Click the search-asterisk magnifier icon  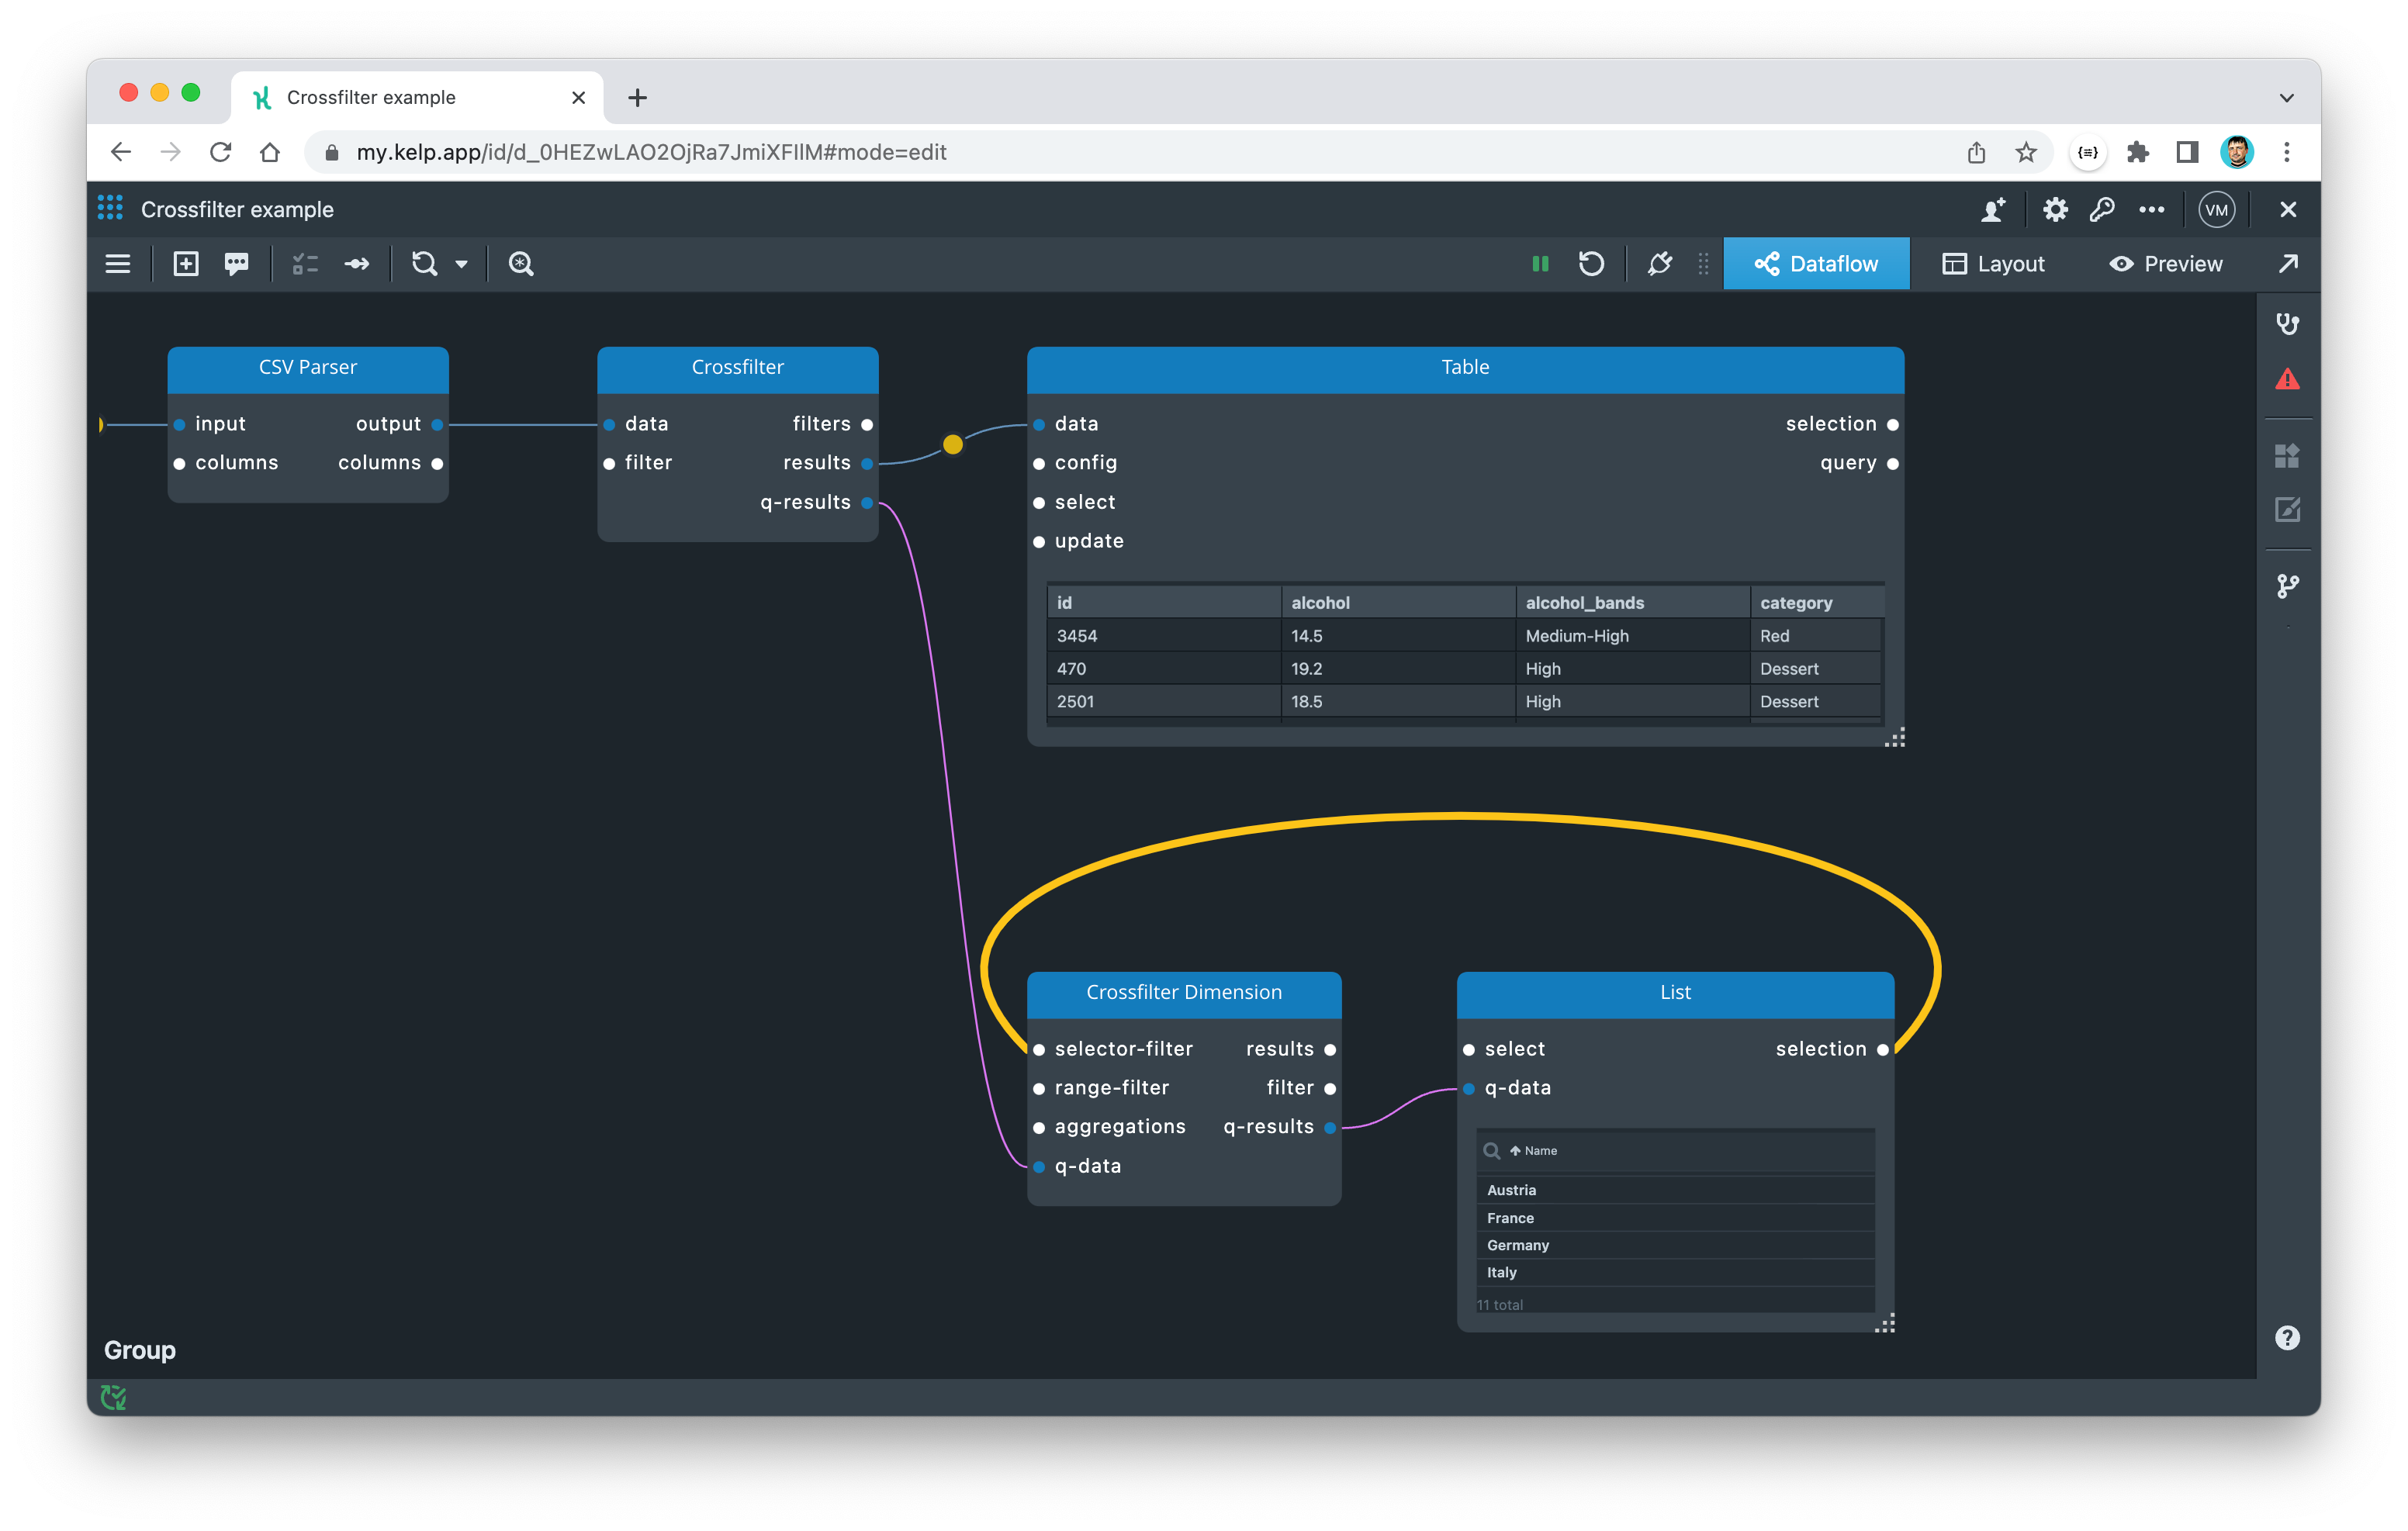[521, 264]
